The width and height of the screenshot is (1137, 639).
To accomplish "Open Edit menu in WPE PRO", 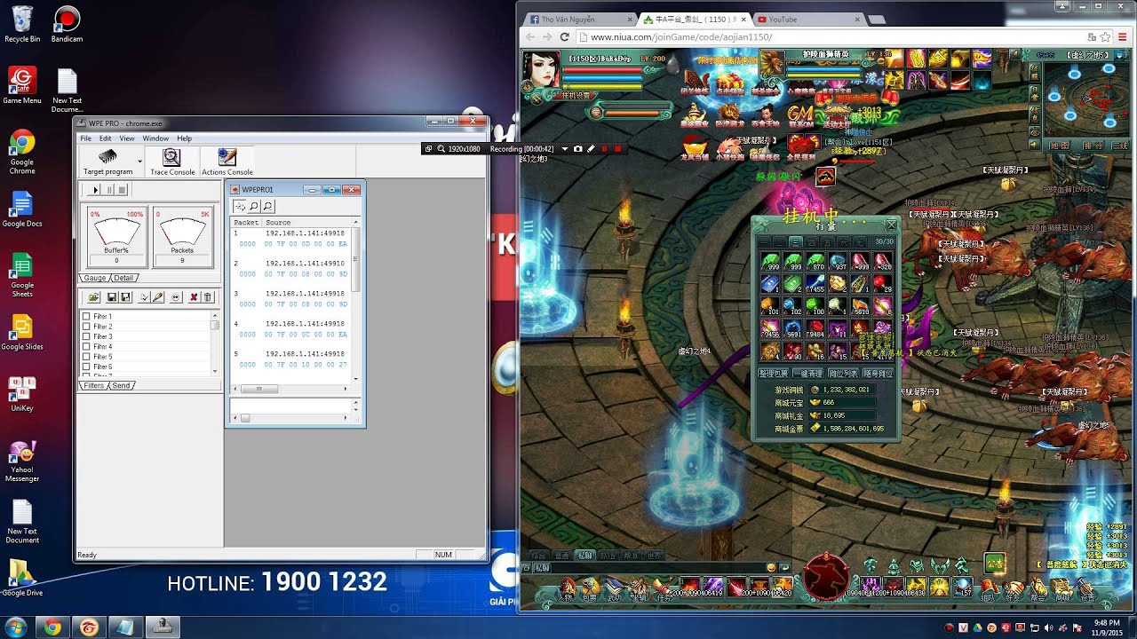I will point(105,138).
